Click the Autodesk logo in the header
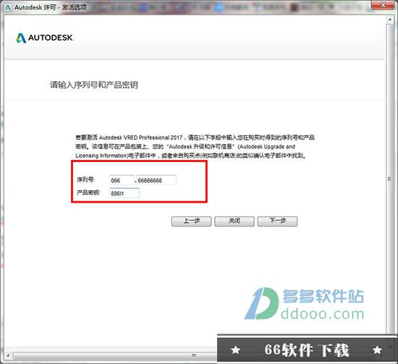The image size is (398, 364). pos(45,38)
